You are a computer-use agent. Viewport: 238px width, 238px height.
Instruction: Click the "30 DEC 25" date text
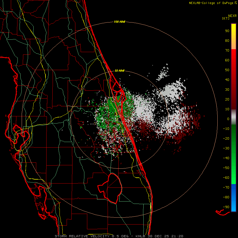tap(158, 236)
